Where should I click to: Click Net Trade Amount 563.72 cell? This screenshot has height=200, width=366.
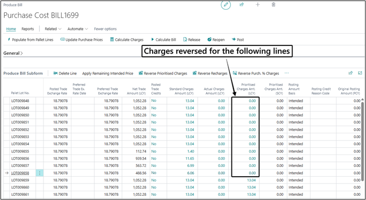141,165
